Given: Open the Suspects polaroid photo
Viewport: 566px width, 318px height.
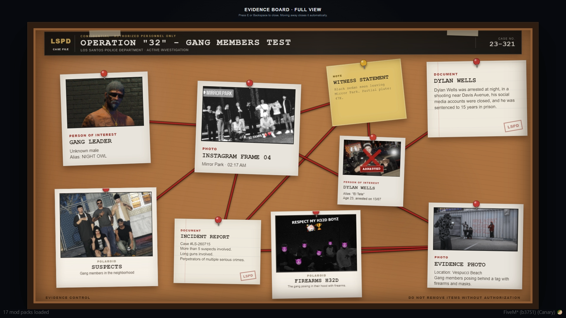Looking at the screenshot, I should point(106,225).
